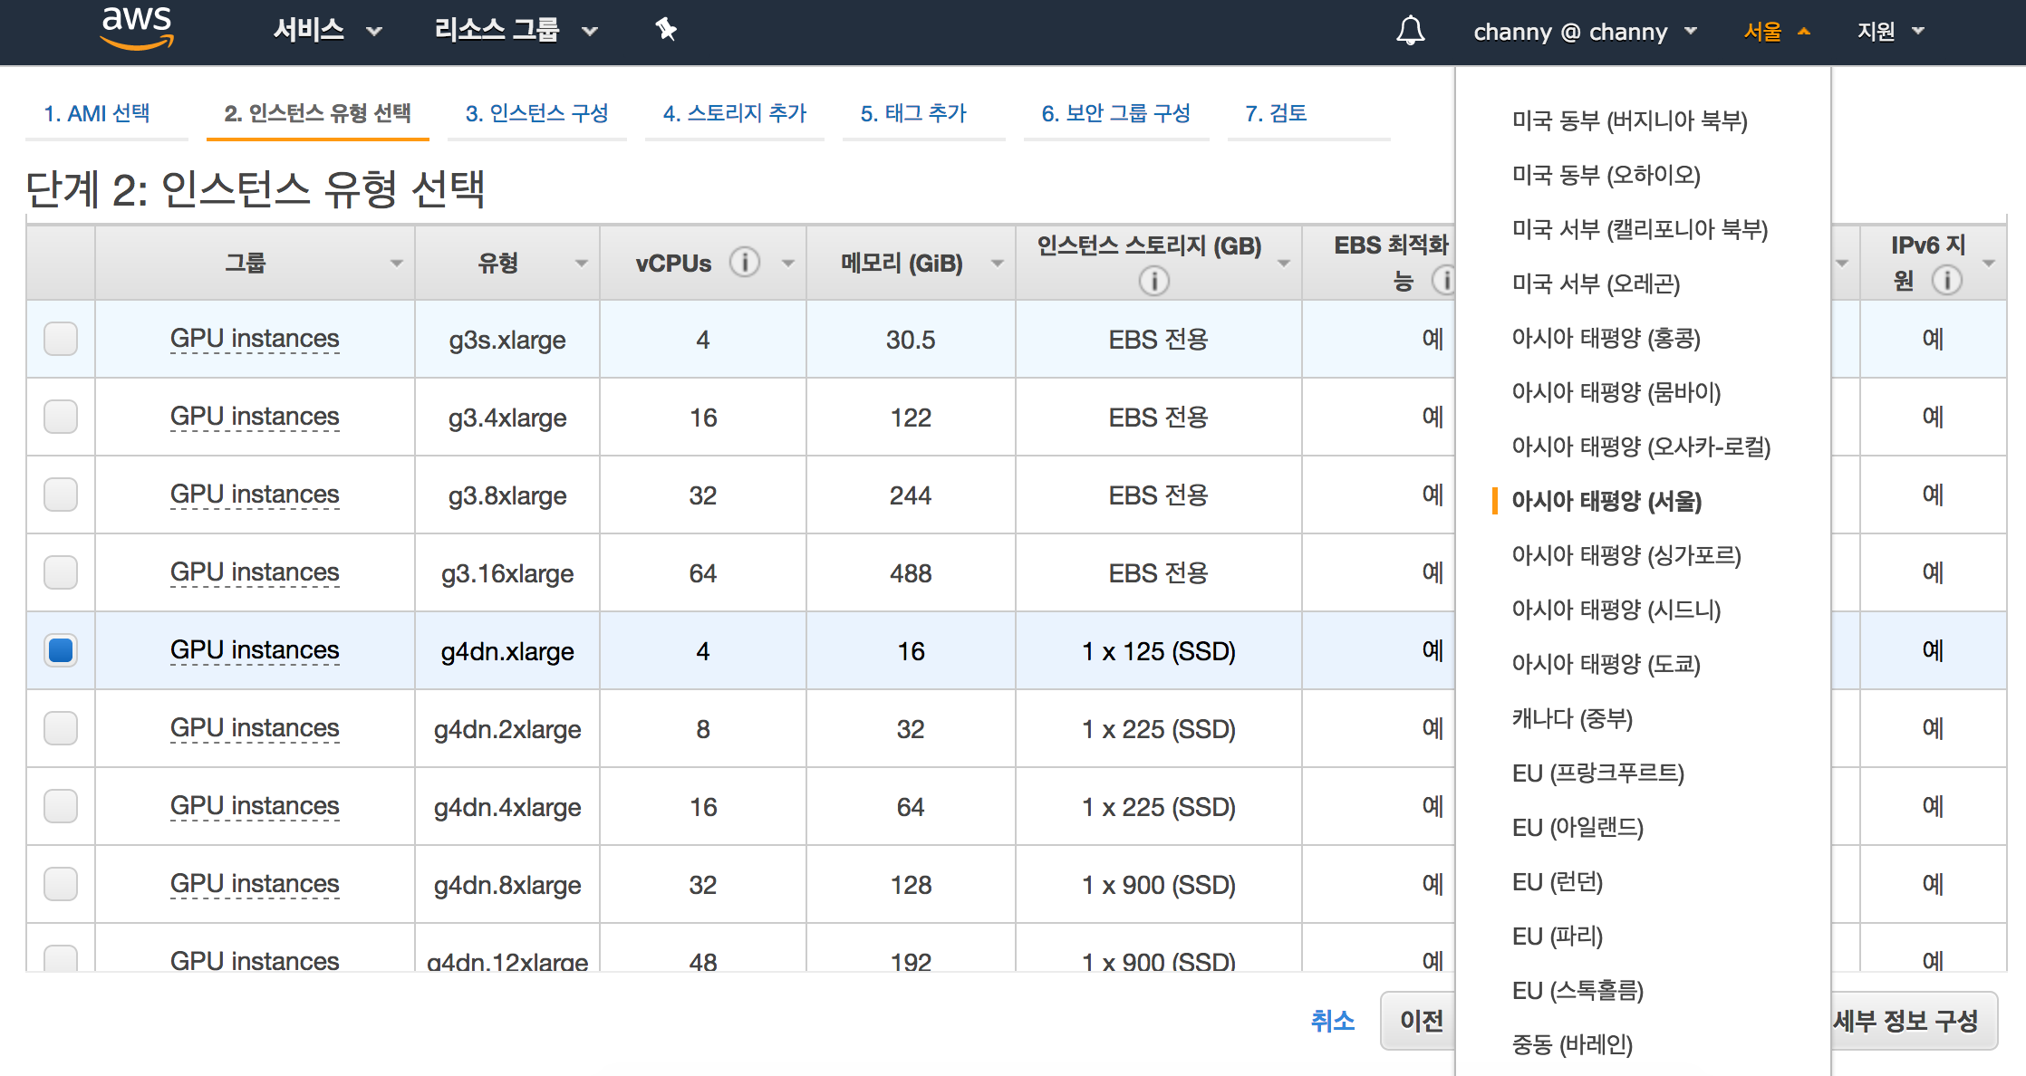This screenshot has width=2026, height=1076.
Task: Open the 서비스 services dropdown
Action: coord(326,31)
